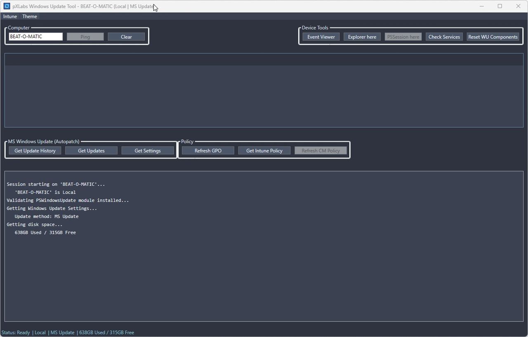This screenshot has width=528, height=337.
Task: Click the PSSession here button
Action: click(403, 37)
